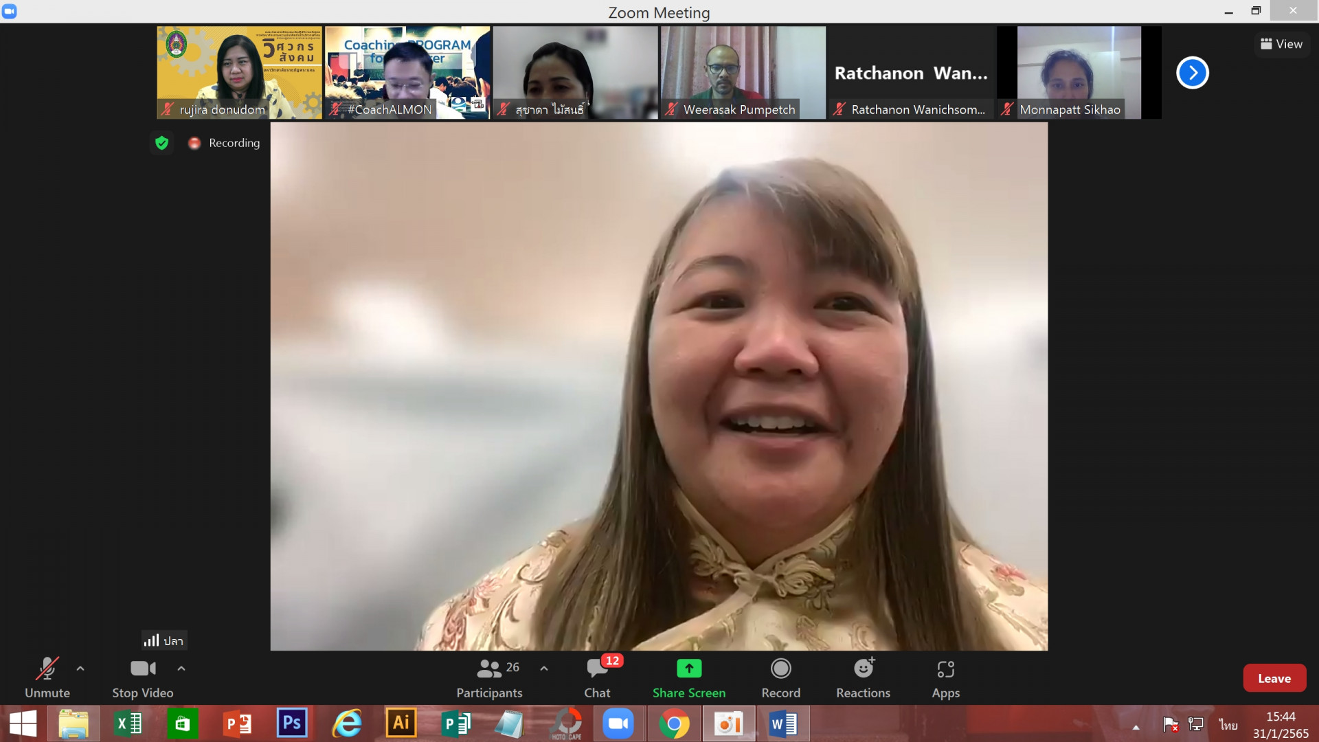Viewport: 1319px width, 742px height.
Task: Select Ratchanon Wanichsom participant tile
Action: (911, 73)
